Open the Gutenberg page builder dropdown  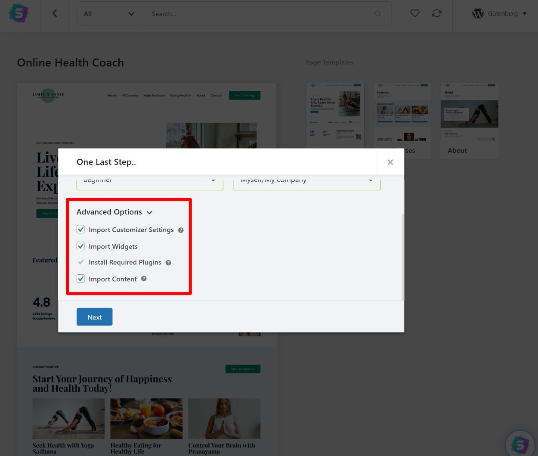500,14
